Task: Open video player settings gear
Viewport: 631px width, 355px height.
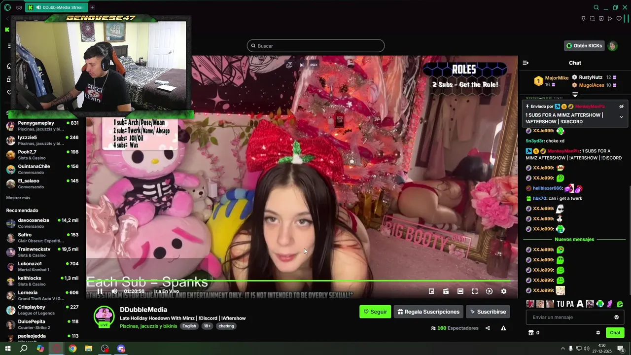Action: (x=503, y=291)
